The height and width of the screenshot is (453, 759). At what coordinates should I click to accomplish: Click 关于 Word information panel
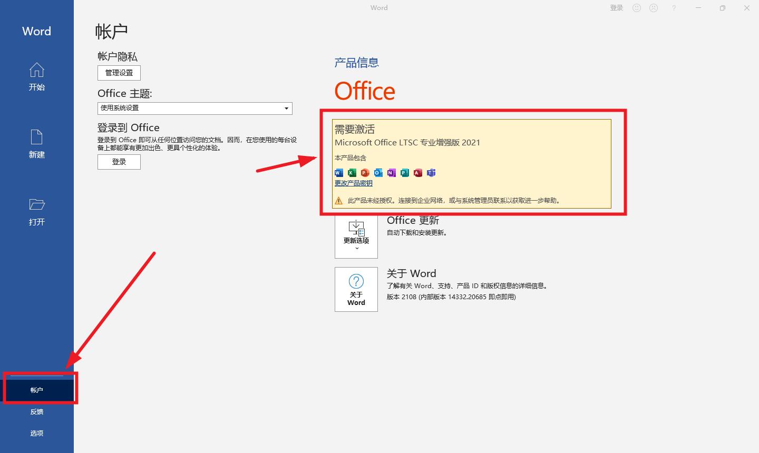tap(356, 289)
